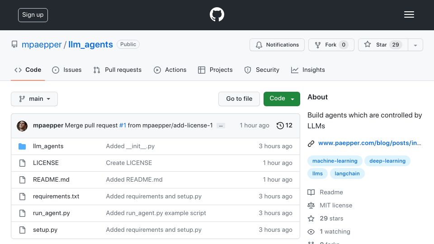The height and width of the screenshot is (244, 434).
Task: Open the Projects tab
Action: coord(215,70)
